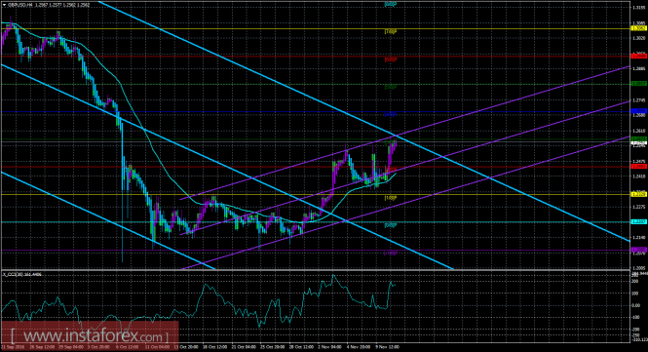
Task: Select the yellow 1.3062 price label on axis
Action: (638, 28)
